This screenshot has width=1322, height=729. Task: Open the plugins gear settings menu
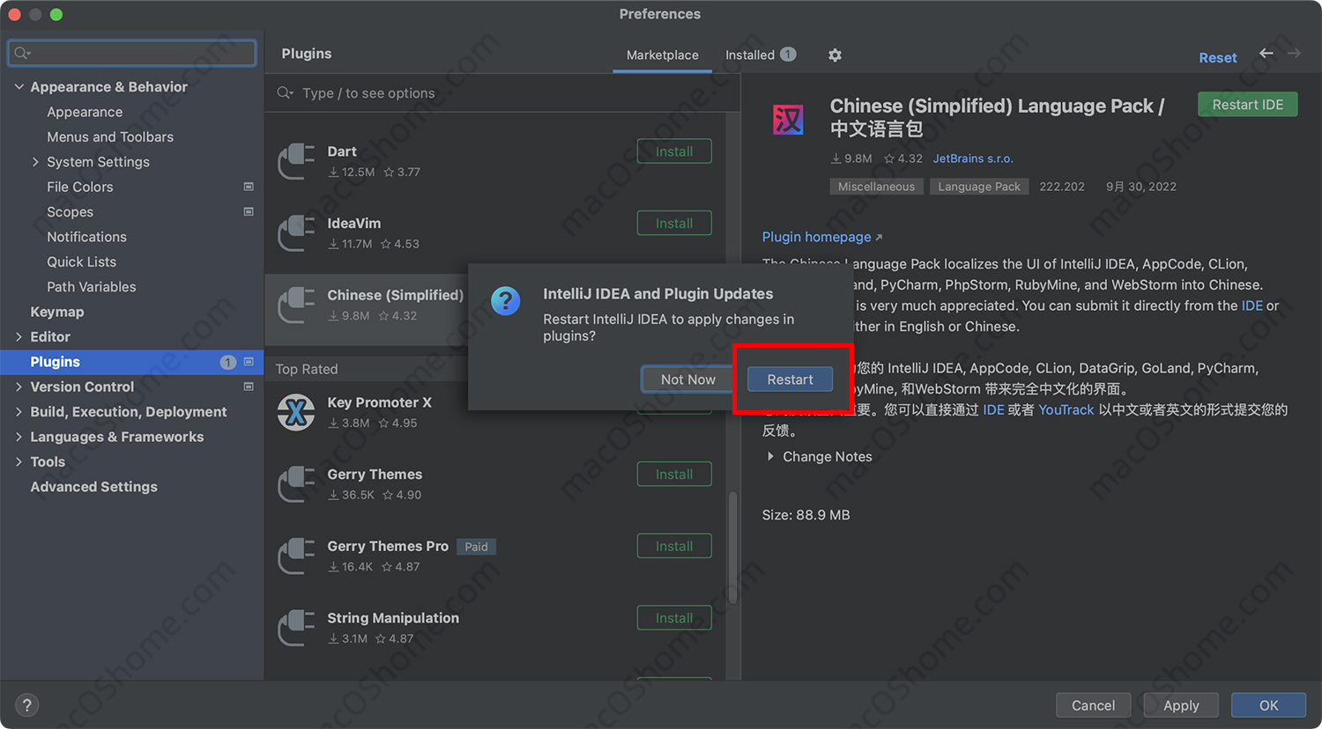coord(835,55)
